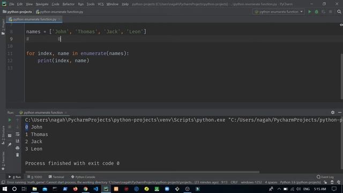Click the inspections hector icon in status bar
The width and height of the screenshot is (343, 193).
click(x=332, y=182)
